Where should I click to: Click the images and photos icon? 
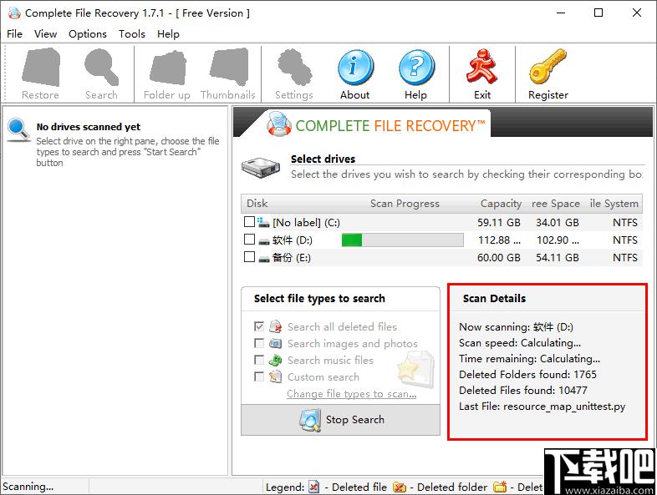click(x=275, y=344)
